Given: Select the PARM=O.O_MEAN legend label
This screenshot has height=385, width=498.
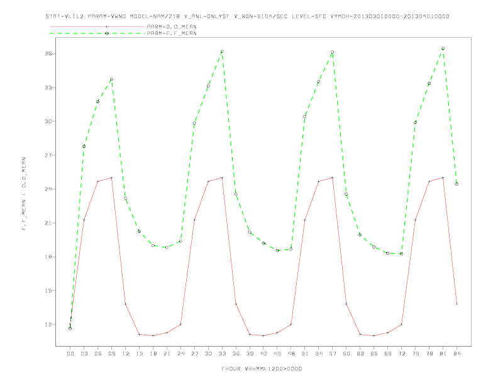Looking at the screenshot, I should [172, 26].
